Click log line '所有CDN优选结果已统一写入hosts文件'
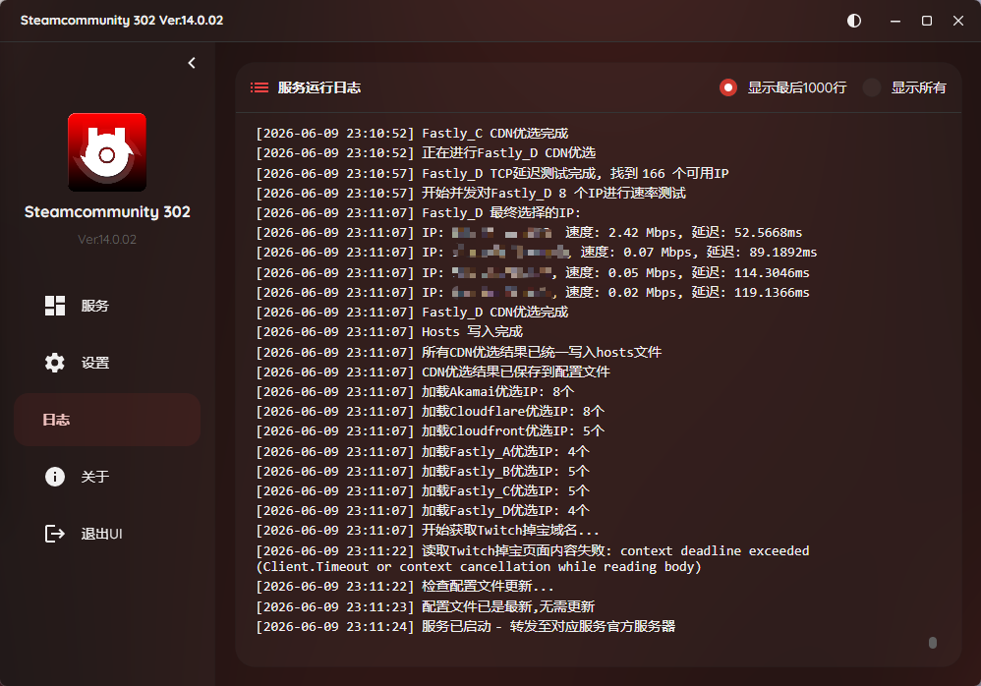 (459, 352)
